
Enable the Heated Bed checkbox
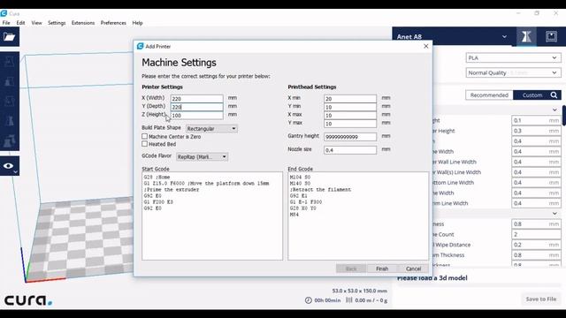145,144
